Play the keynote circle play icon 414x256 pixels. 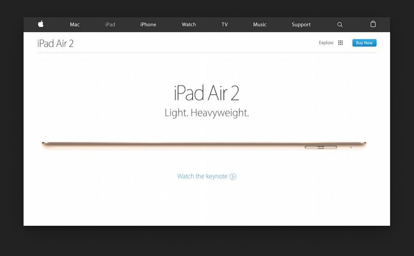point(233,177)
